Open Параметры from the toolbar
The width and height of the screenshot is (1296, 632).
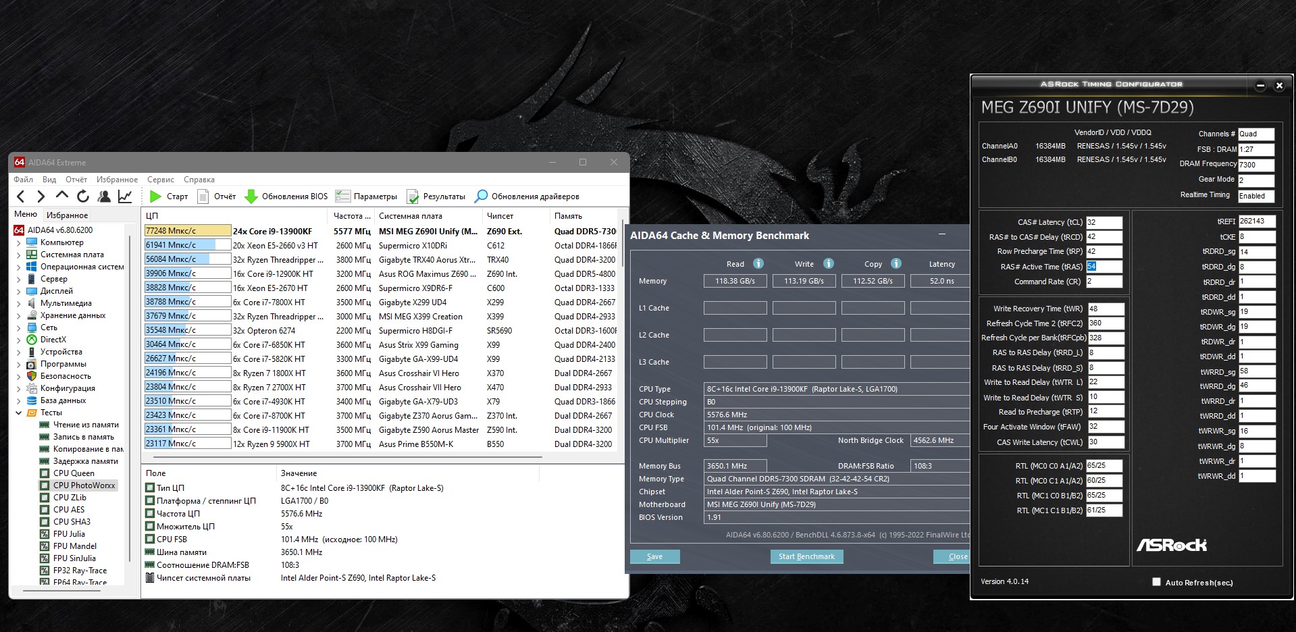(x=366, y=196)
